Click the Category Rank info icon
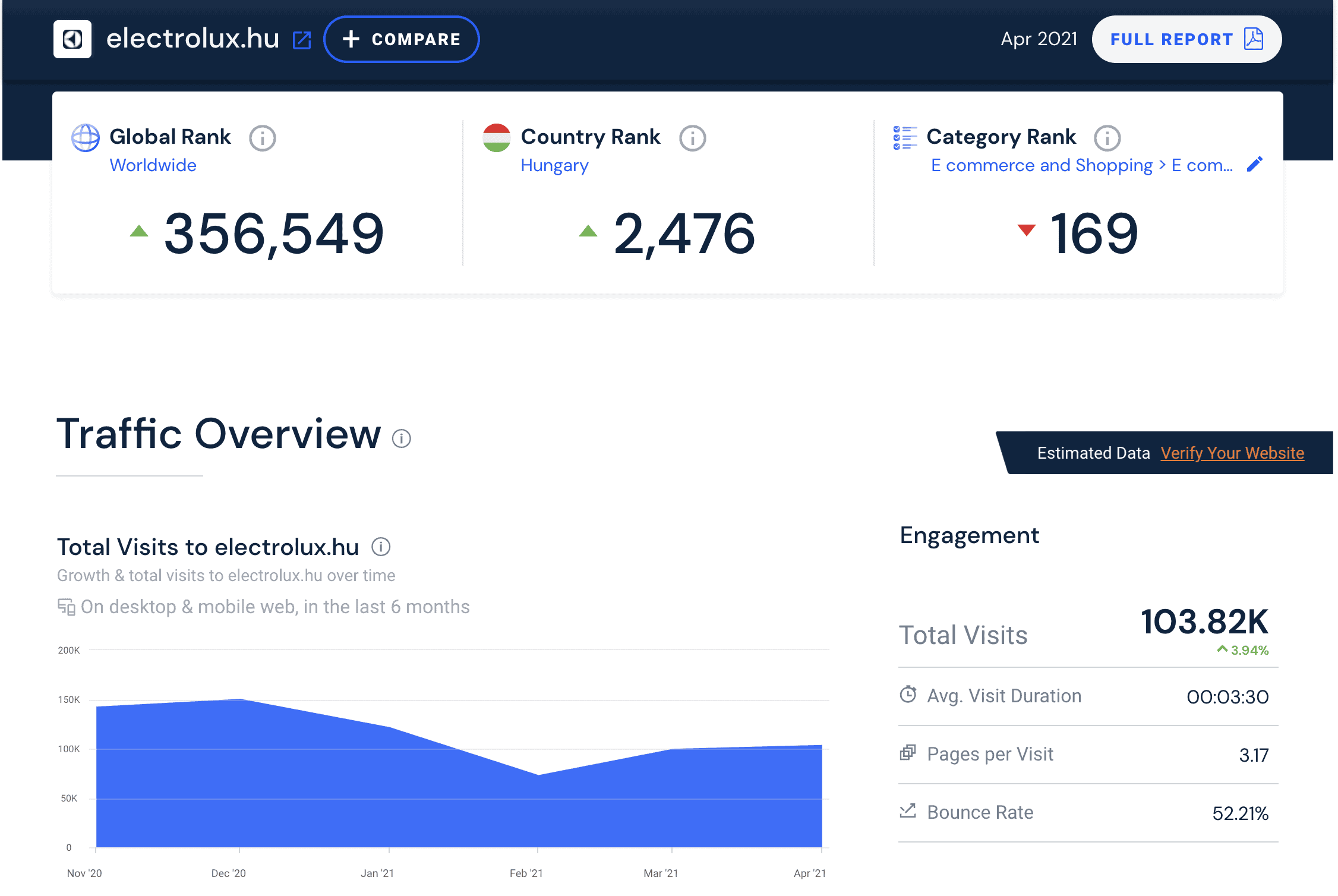 pyautogui.click(x=1107, y=138)
